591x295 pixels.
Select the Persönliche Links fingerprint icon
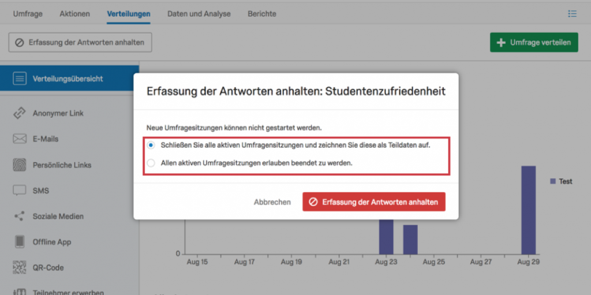pos(19,165)
